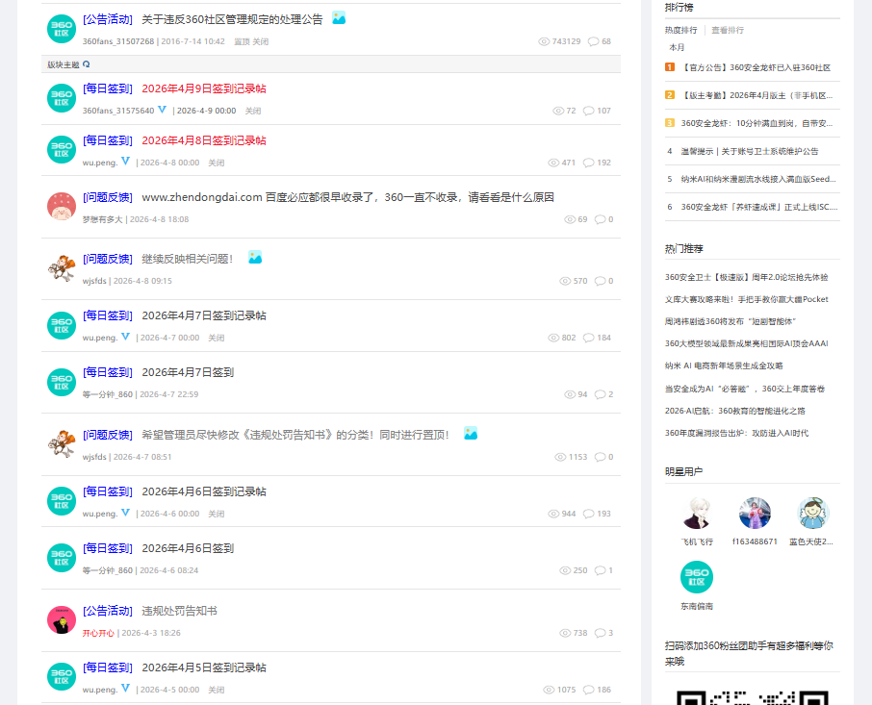Open the 2026年4月5日签到记录帖 post
Screen dimensions: 872x705
pos(204,667)
